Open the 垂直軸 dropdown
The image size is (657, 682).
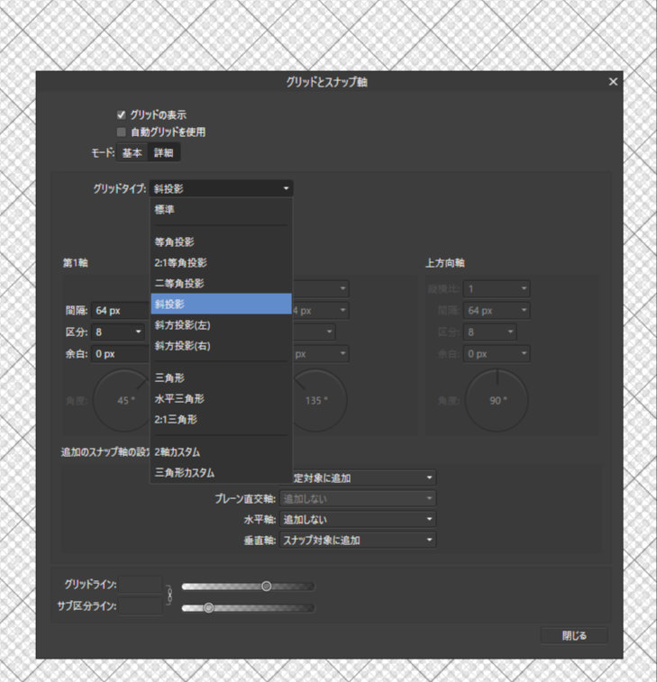[358, 541]
